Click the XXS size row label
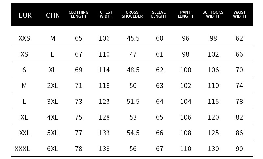The width and height of the screenshot is (263, 159). [x=24, y=38]
